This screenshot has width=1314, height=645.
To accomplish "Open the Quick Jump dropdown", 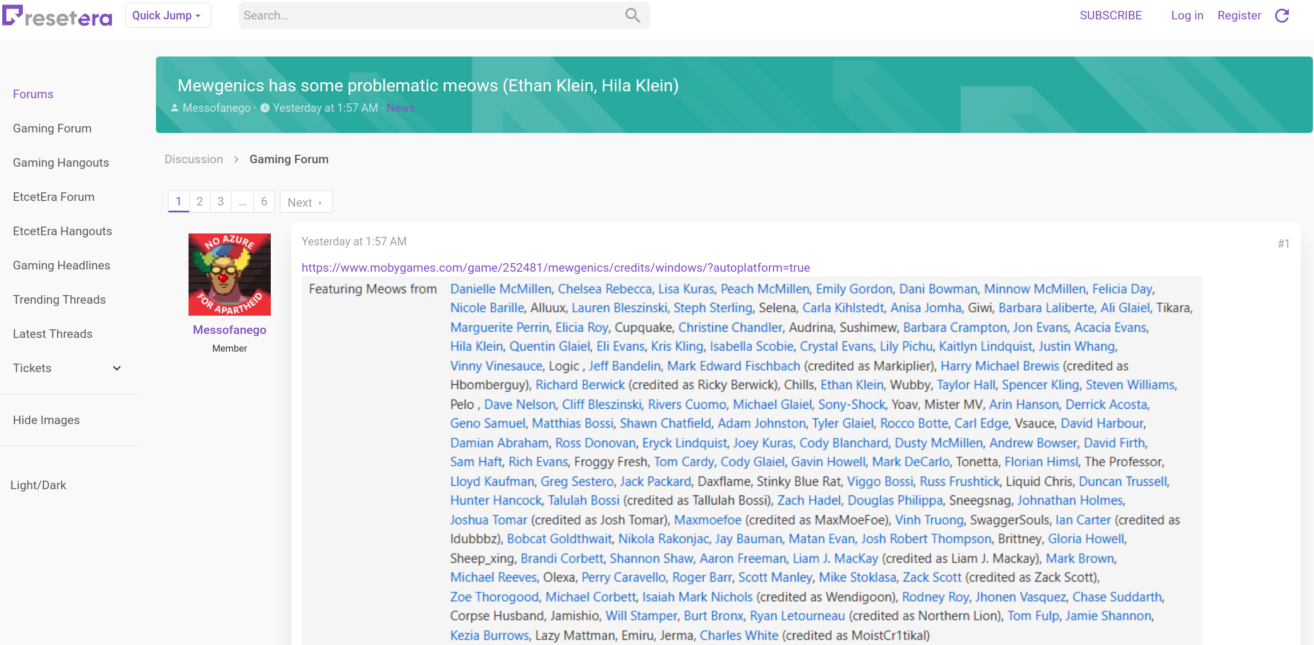I will point(167,15).
